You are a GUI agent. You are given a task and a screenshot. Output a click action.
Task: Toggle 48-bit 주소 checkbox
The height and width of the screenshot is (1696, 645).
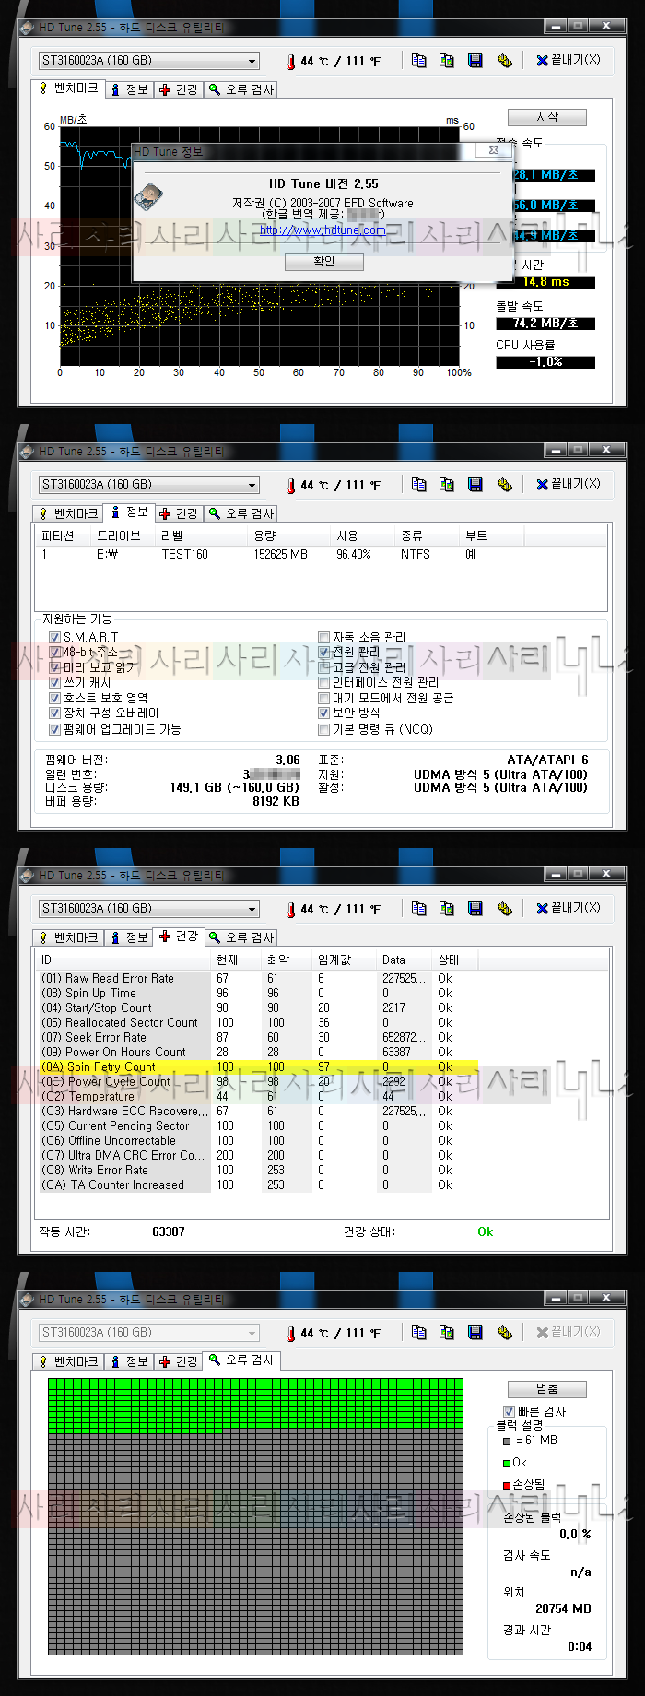point(54,652)
